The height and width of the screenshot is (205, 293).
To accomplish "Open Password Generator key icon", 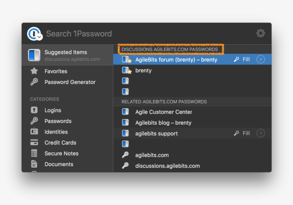I will click(x=34, y=82).
